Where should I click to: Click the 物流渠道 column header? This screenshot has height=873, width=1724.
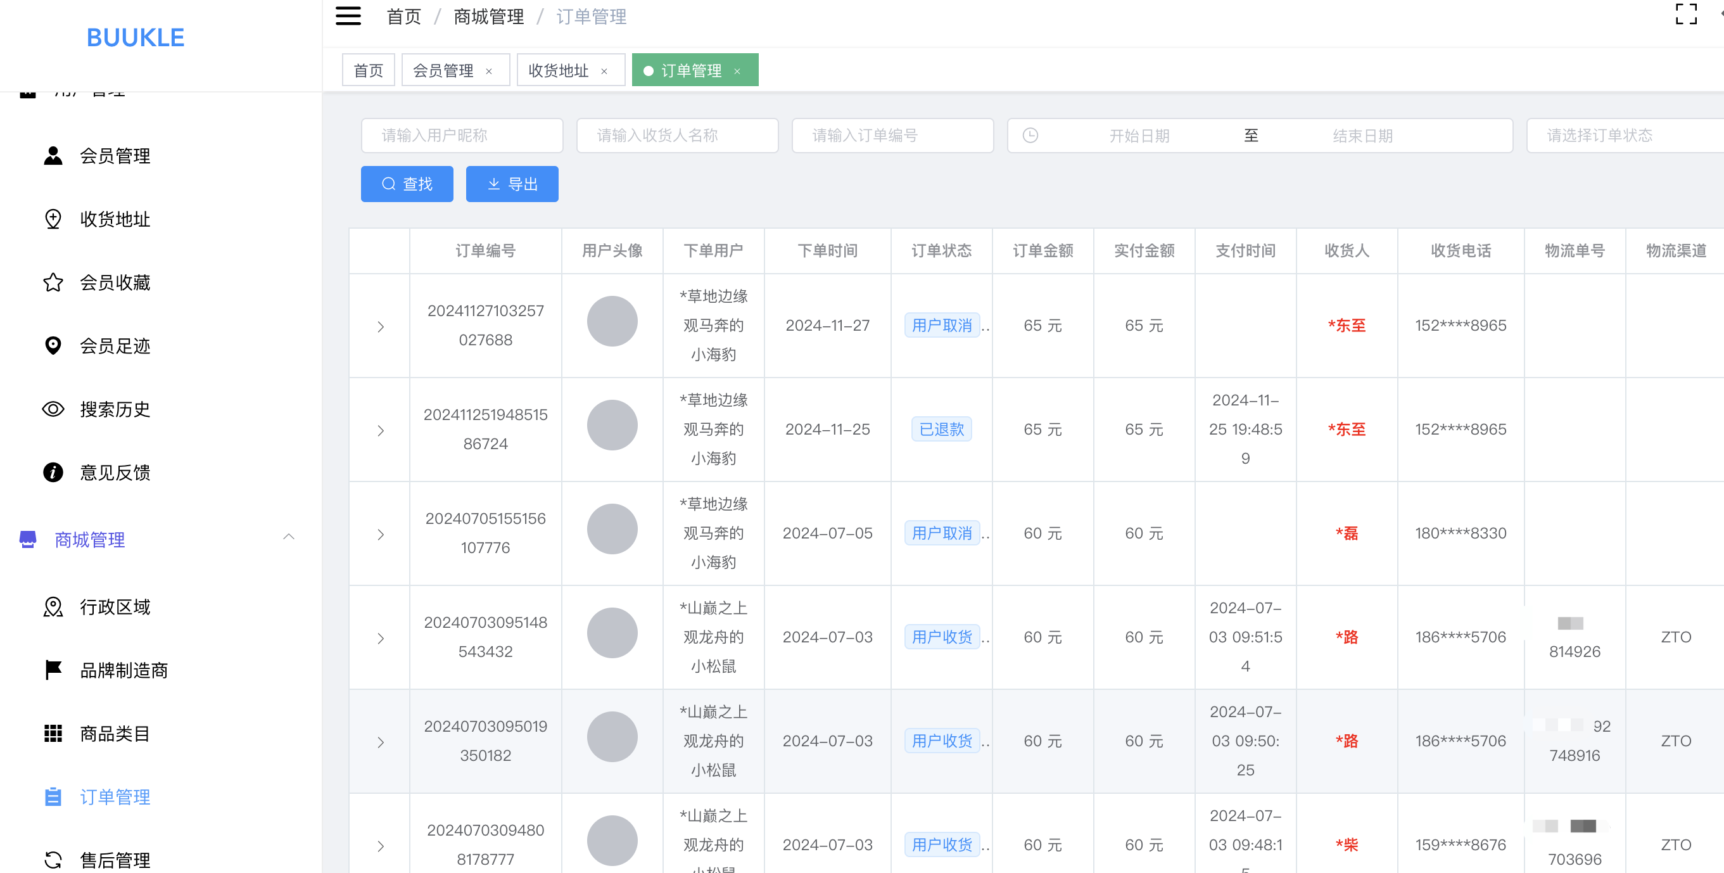1675,250
